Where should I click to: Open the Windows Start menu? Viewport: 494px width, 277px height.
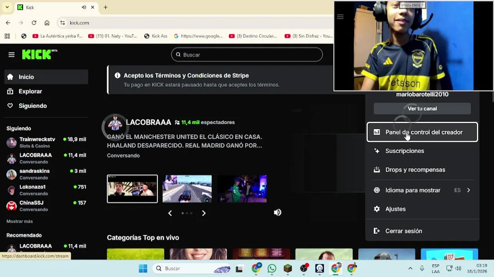pos(143,268)
